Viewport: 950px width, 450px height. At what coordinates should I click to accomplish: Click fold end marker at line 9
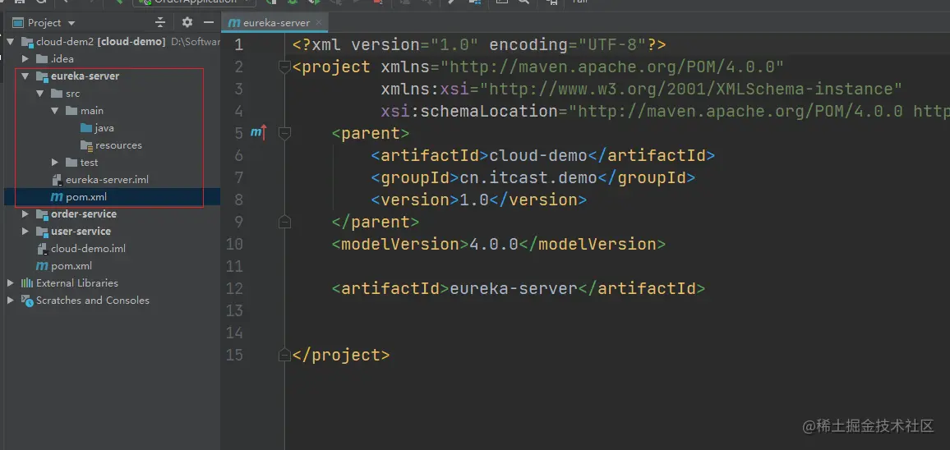coord(284,223)
